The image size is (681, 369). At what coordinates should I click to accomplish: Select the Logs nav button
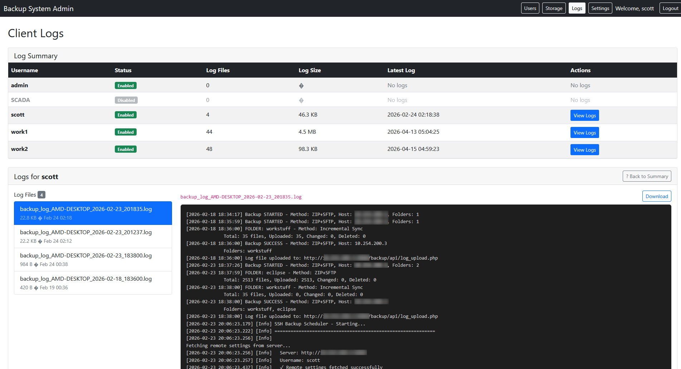tap(577, 8)
